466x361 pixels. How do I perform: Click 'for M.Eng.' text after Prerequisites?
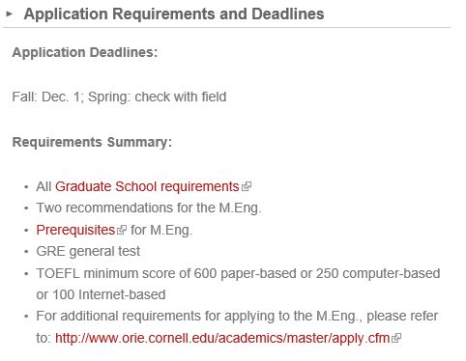161,230
